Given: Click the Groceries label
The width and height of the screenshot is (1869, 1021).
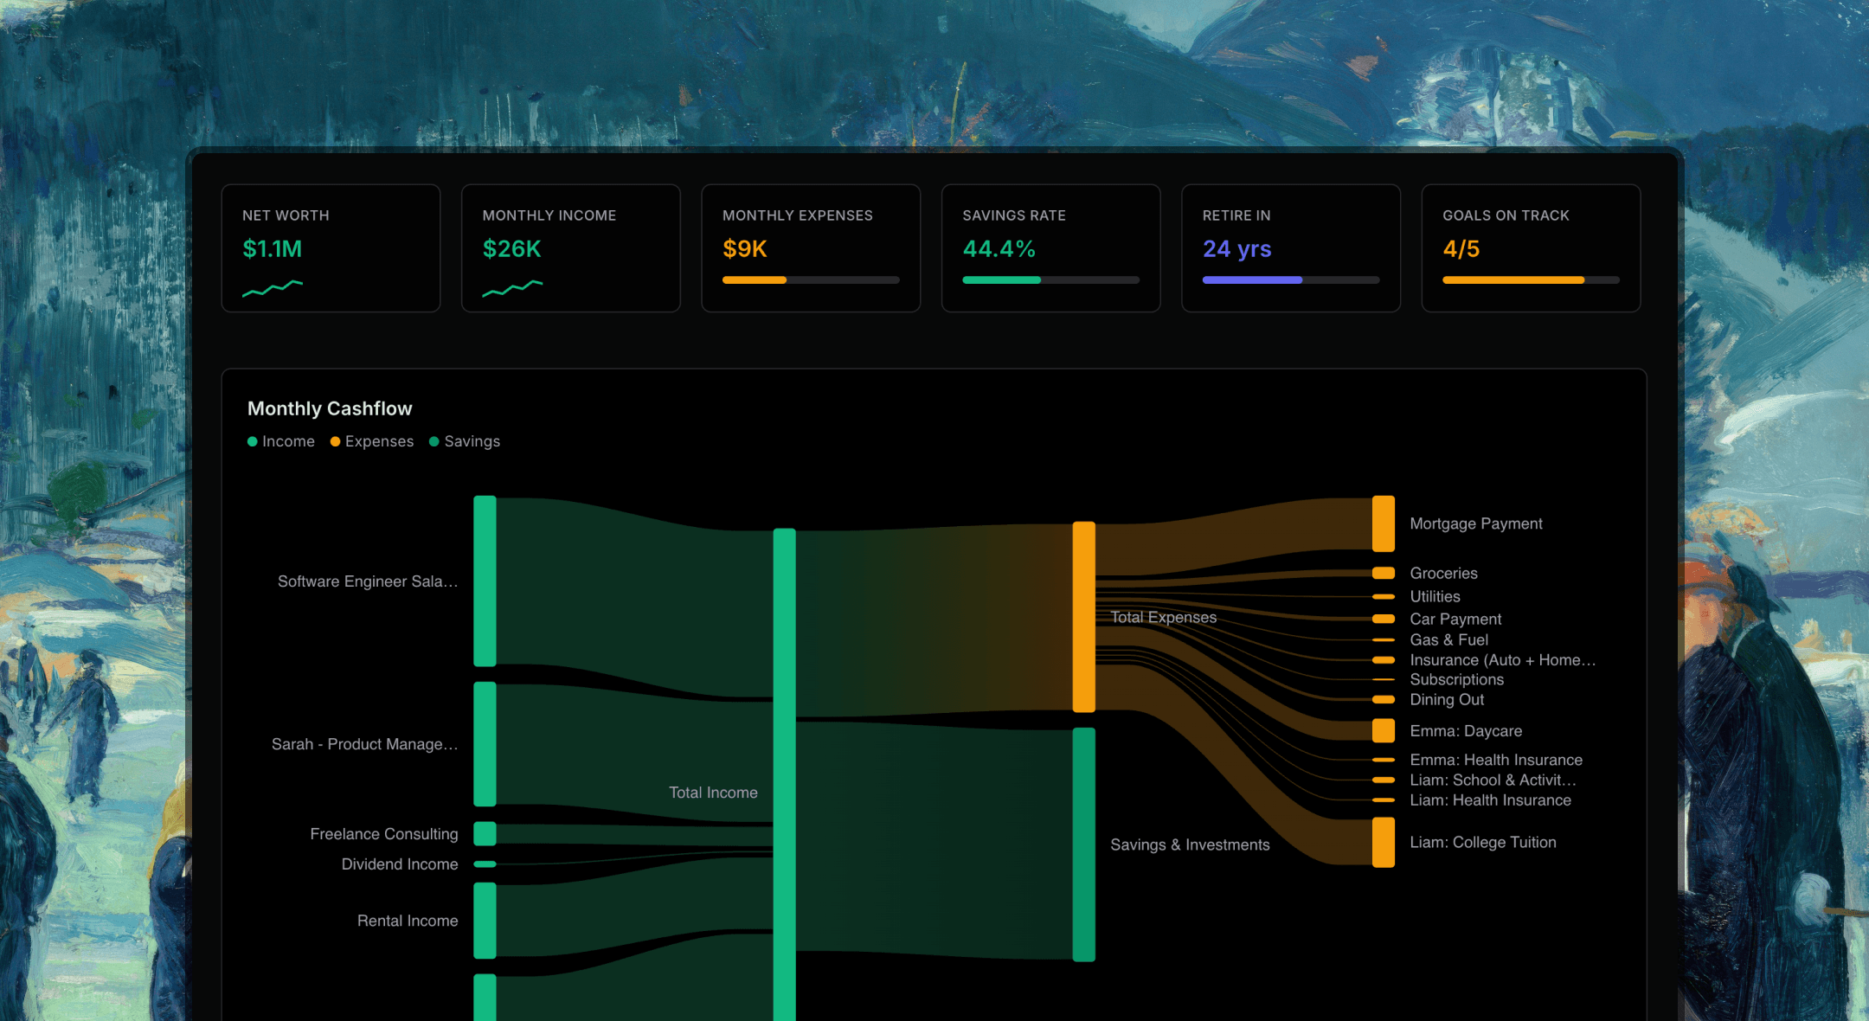Looking at the screenshot, I should pyautogui.click(x=1444, y=573).
